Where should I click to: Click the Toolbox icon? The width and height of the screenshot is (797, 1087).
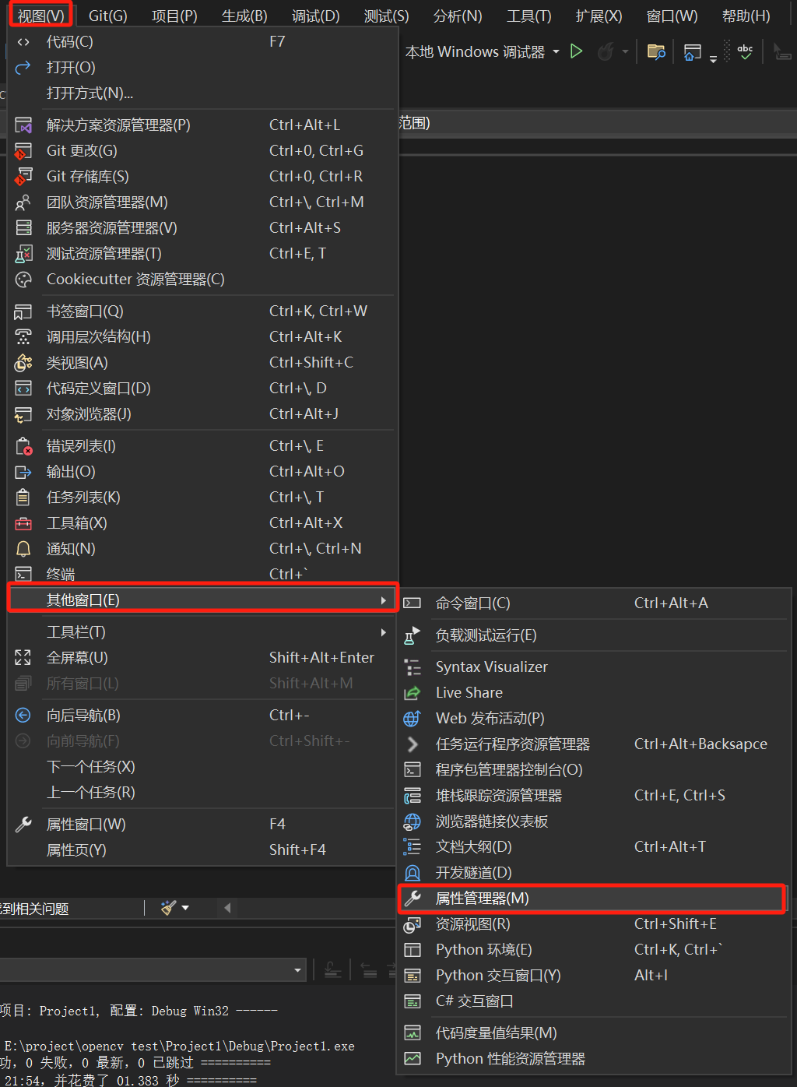click(x=23, y=523)
